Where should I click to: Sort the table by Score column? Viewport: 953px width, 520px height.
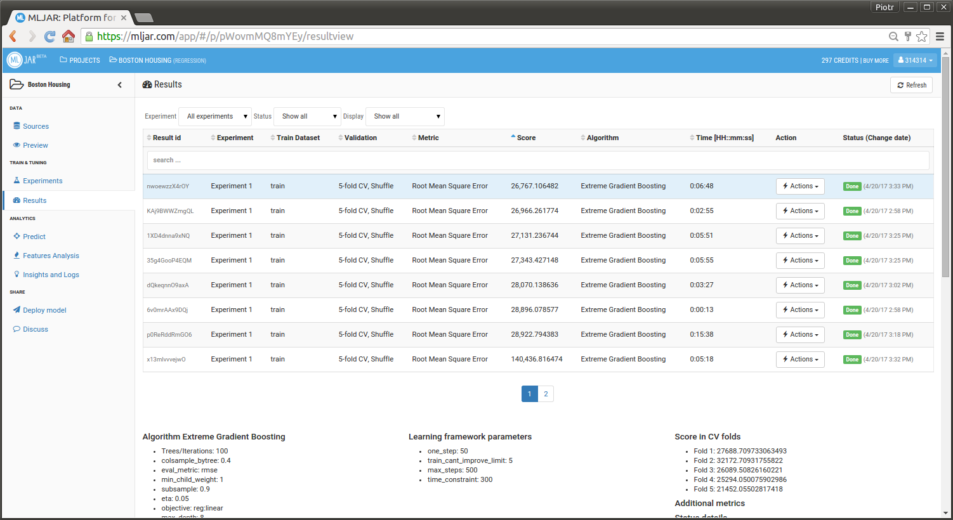click(x=525, y=138)
